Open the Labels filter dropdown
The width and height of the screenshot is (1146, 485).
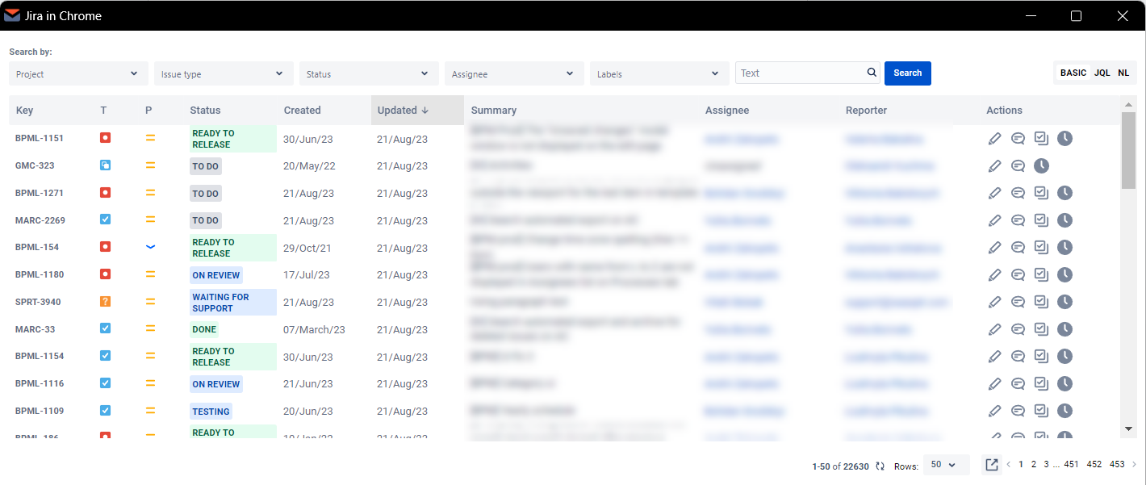pos(659,73)
